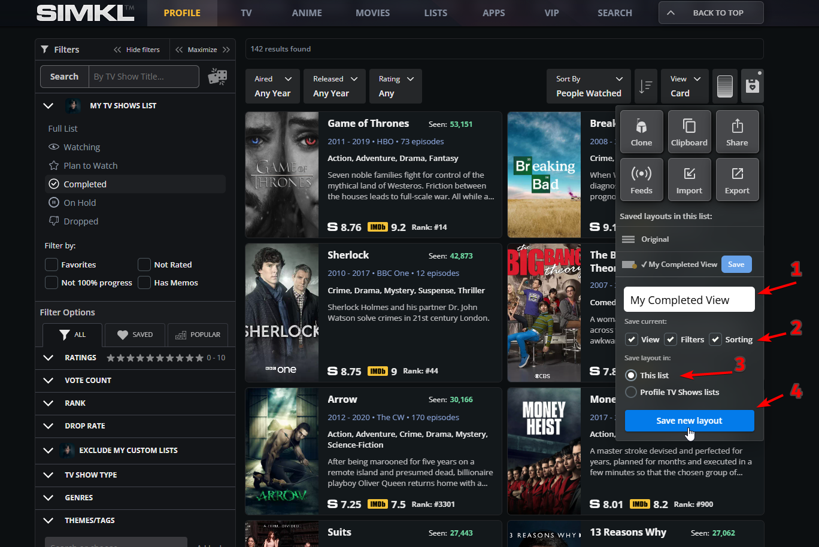Go to the Anime menu
819x547 pixels.
pos(307,13)
